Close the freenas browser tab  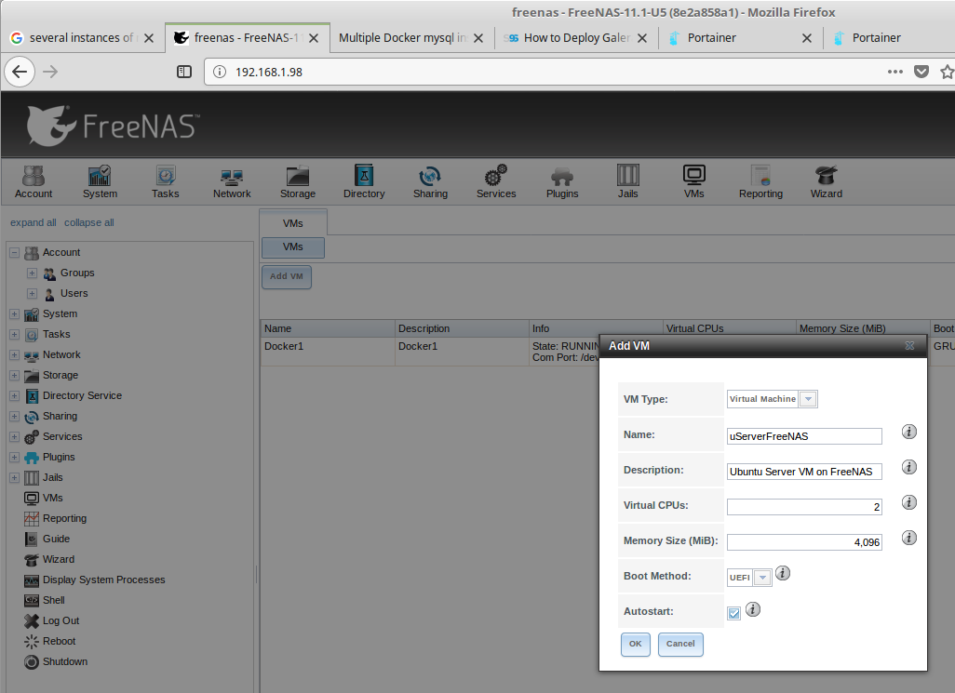(314, 38)
